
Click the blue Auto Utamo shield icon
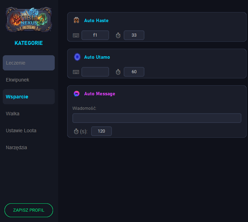click(x=77, y=57)
